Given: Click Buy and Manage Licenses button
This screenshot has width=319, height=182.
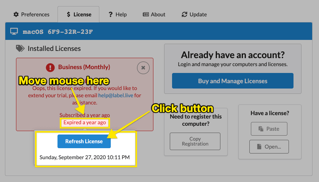Looking at the screenshot, I should point(233,81).
